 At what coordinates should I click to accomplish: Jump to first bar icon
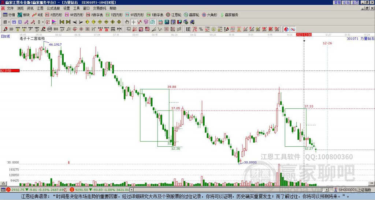[x=62, y=22]
